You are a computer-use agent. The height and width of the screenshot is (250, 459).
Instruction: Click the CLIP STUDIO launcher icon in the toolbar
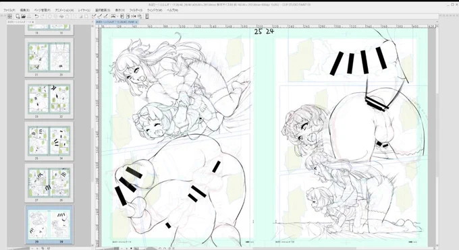click(9, 16)
